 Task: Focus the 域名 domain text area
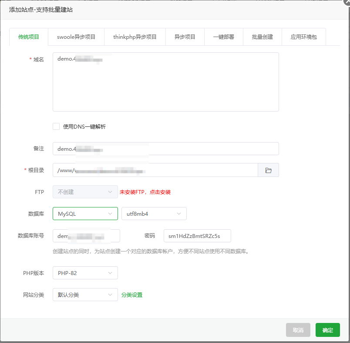click(165, 83)
